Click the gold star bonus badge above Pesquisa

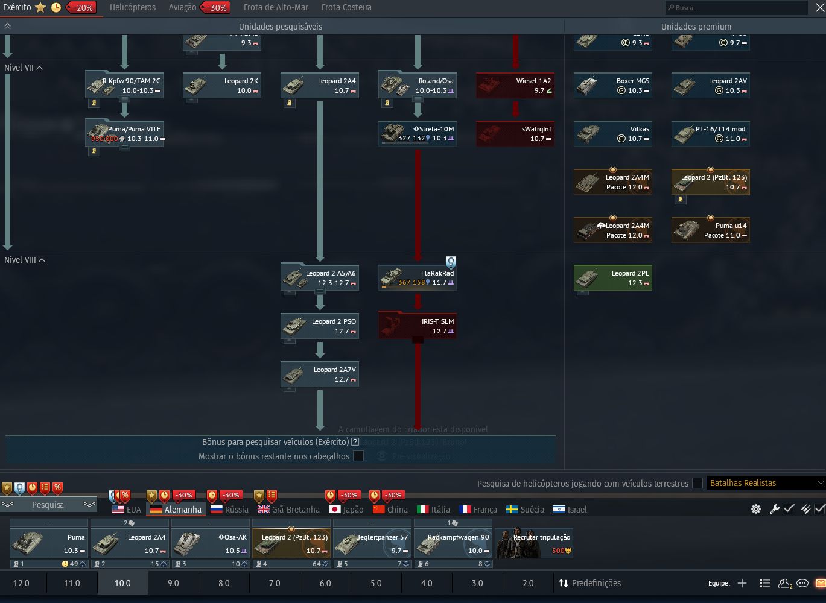click(x=7, y=488)
